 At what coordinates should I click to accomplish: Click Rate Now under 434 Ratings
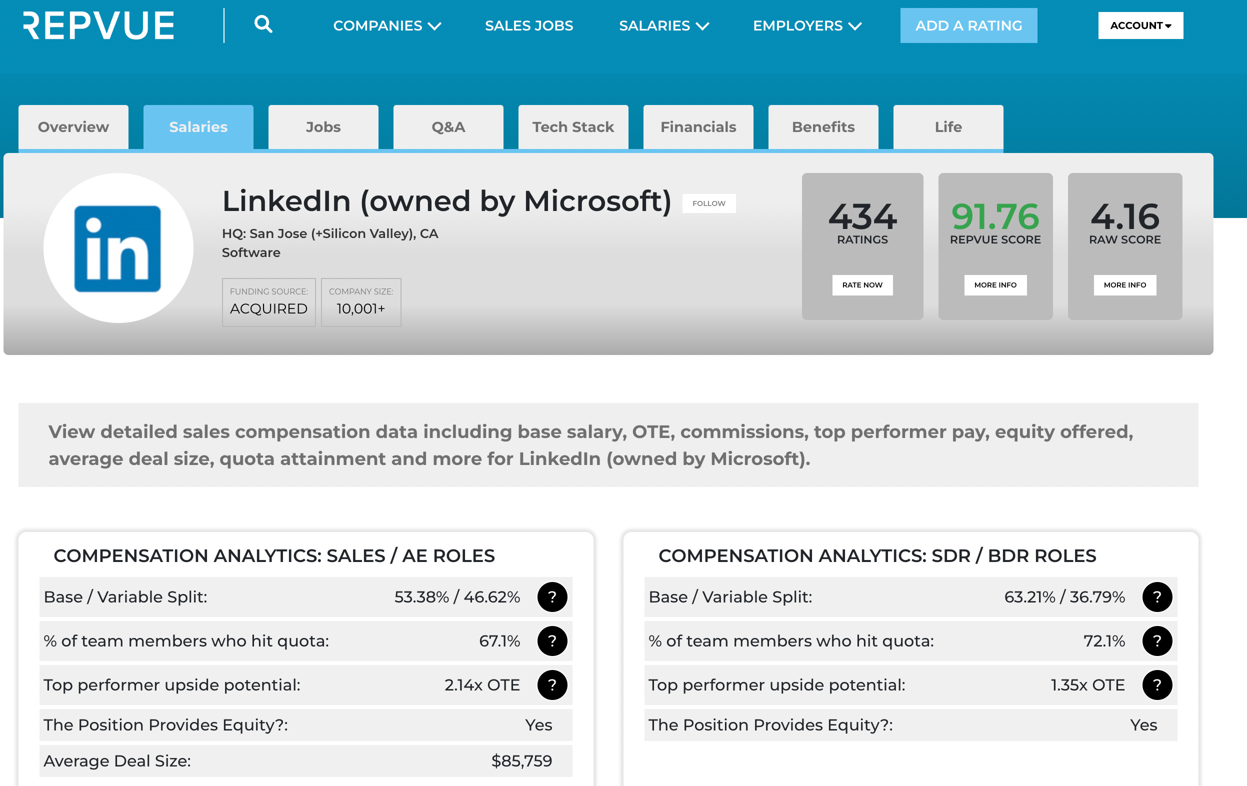coord(862,285)
